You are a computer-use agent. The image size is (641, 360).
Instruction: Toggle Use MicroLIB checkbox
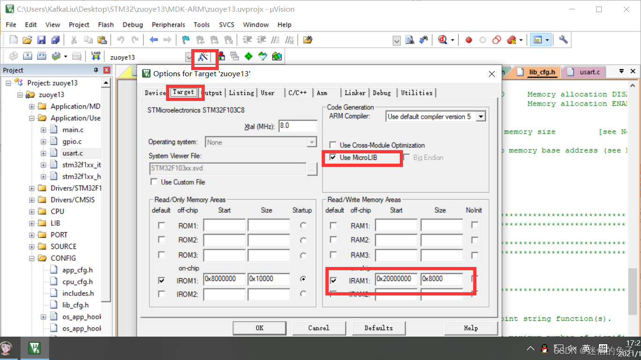coord(333,158)
